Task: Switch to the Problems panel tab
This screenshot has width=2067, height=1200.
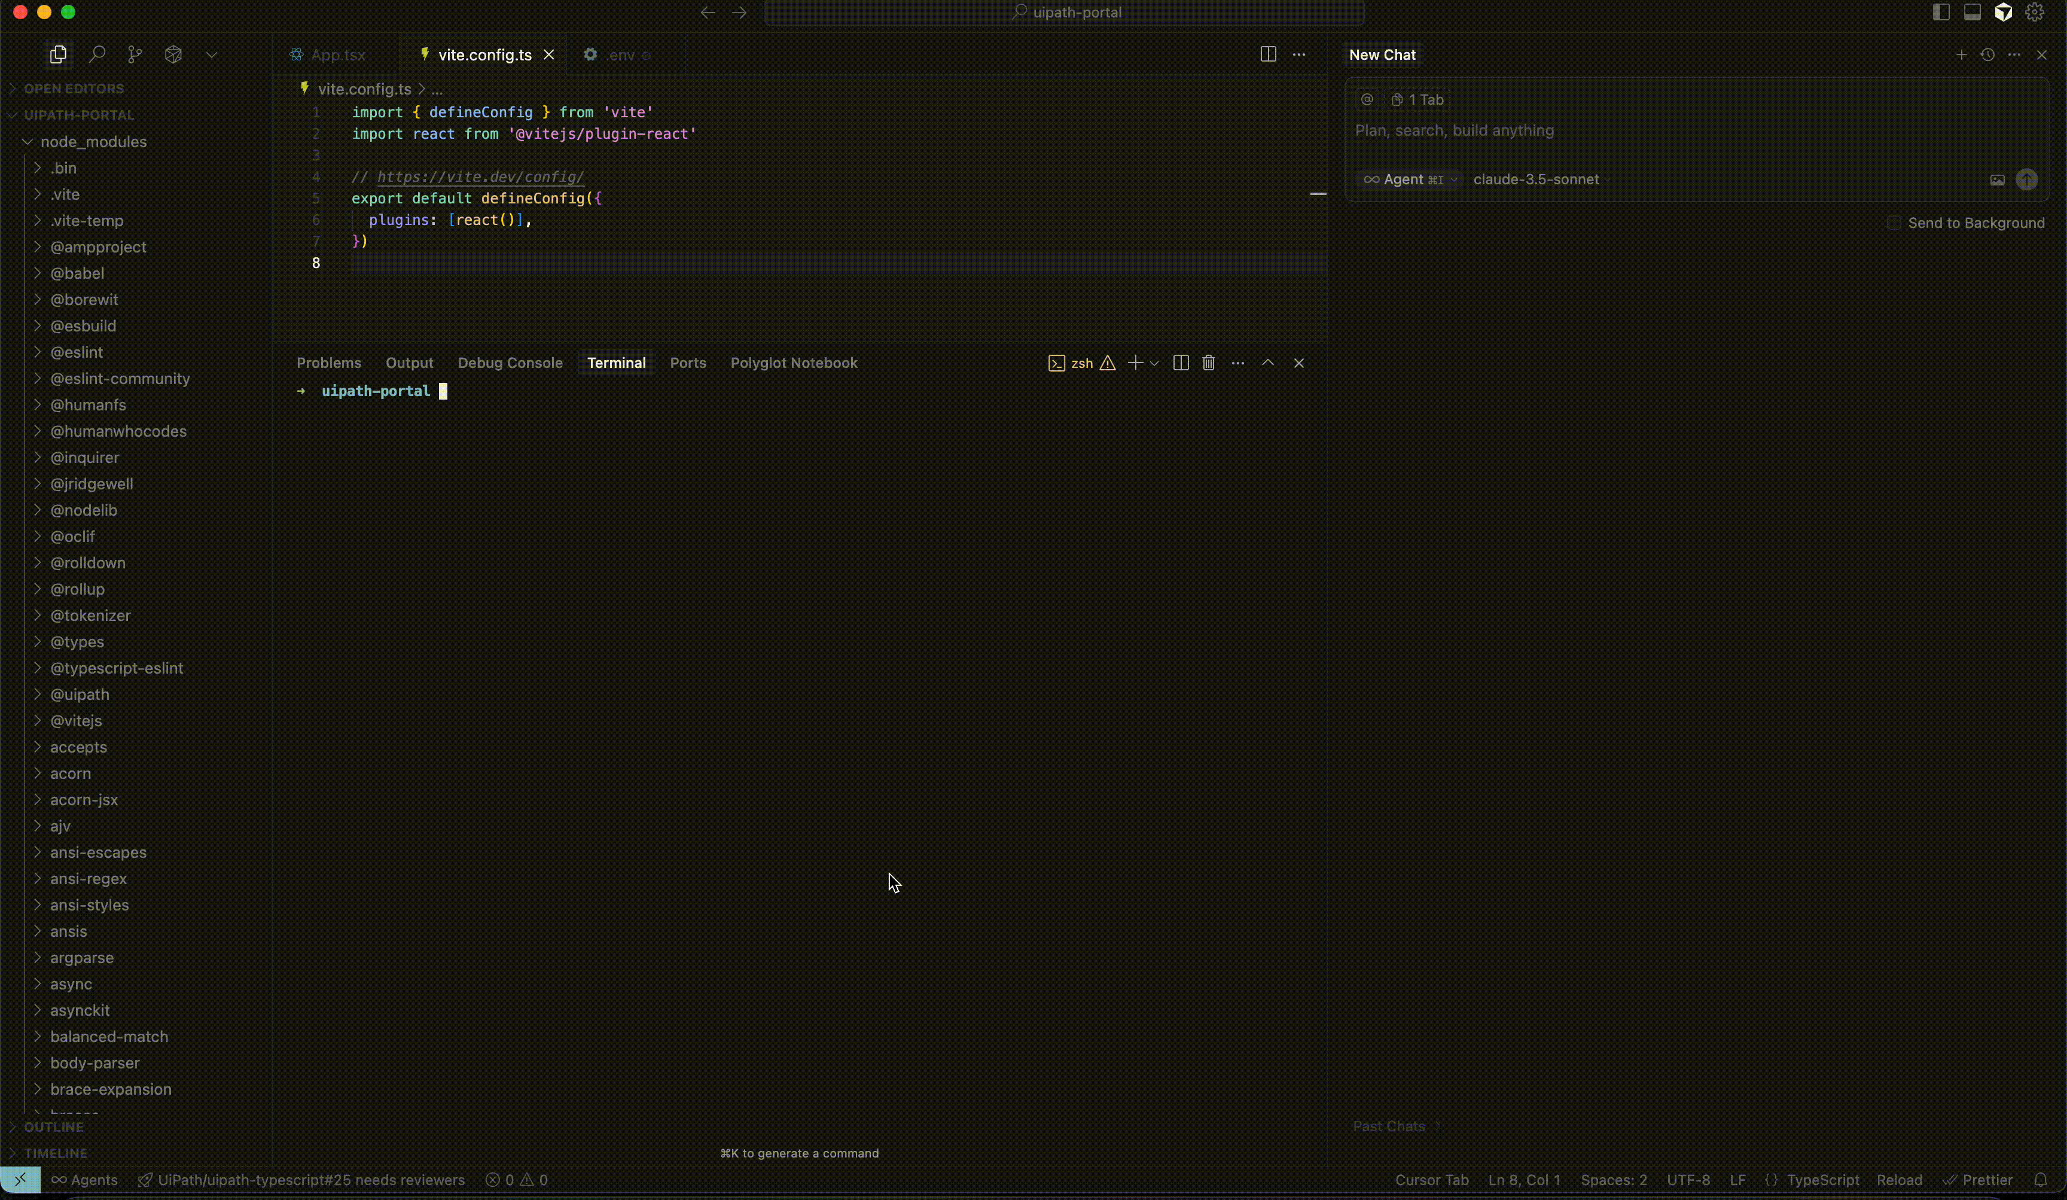Action: point(328,363)
